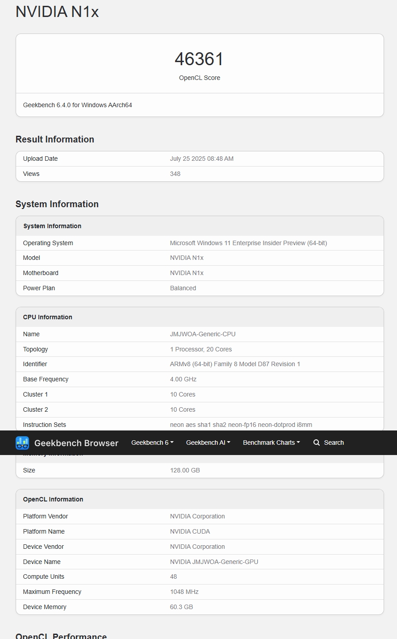Click the Device Memory row label
This screenshot has width=397, height=639.
point(45,607)
